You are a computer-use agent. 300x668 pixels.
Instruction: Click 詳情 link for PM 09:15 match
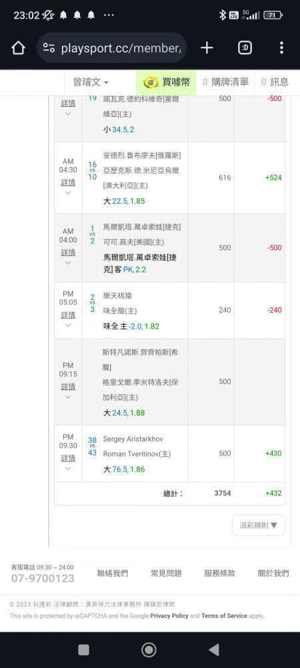click(68, 386)
